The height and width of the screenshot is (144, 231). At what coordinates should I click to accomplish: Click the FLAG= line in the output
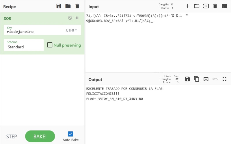click(x=114, y=99)
